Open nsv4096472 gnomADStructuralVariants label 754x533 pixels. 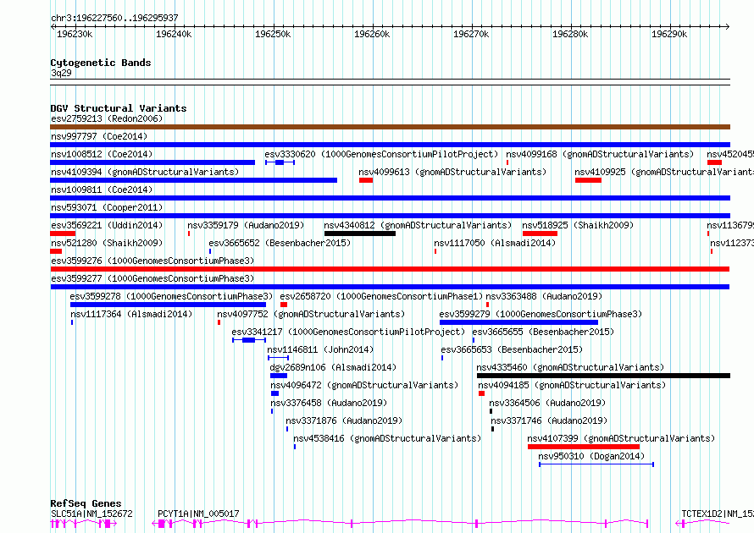364,385
